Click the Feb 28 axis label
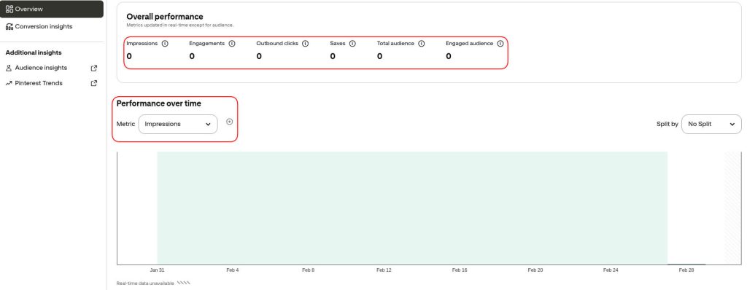The height and width of the screenshot is (290, 747). click(x=686, y=270)
